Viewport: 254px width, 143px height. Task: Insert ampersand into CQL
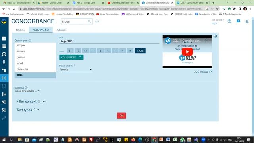[100, 51]
